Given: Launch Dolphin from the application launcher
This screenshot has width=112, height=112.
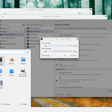Looking at the screenshot, I should (23, 61).
